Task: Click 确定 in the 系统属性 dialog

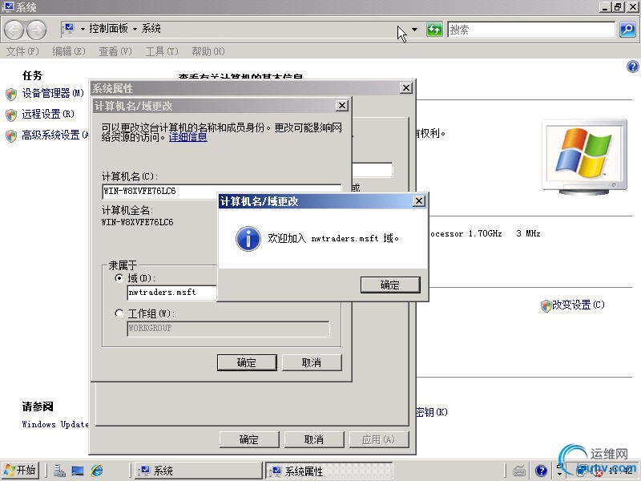Action: [249, 439]
